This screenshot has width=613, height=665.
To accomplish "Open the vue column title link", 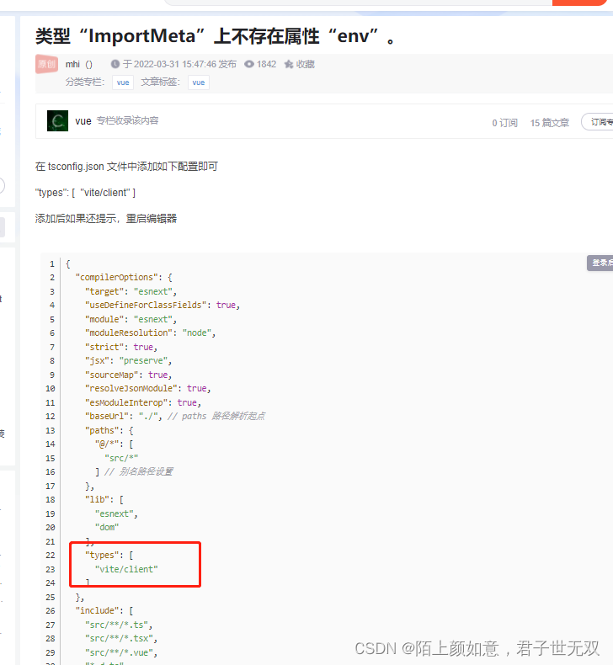I will [83, 121].
